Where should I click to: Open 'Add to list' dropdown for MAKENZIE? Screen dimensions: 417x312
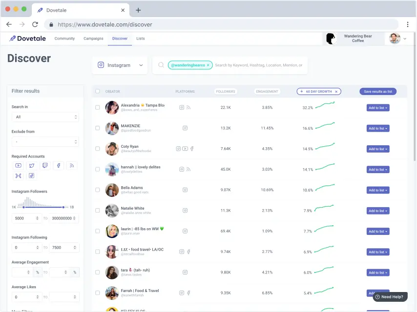click(377, 129)
